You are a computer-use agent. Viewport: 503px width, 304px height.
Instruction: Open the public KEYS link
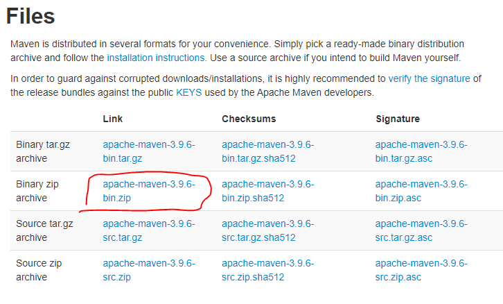click(x=189, y=92)
